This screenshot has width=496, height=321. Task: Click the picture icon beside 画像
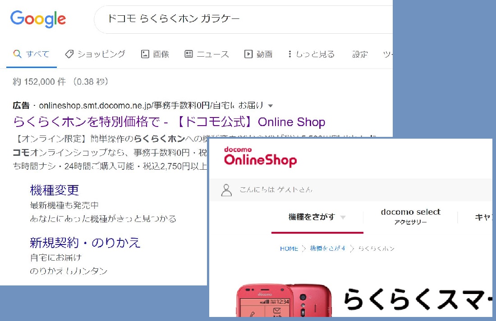click(x=145, y=54)
